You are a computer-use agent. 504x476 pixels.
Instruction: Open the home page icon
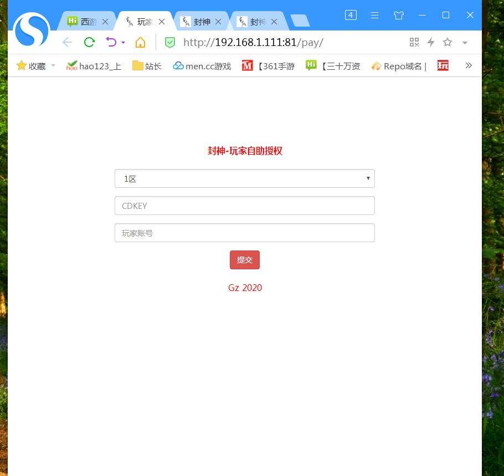click(x=141, y=42)
